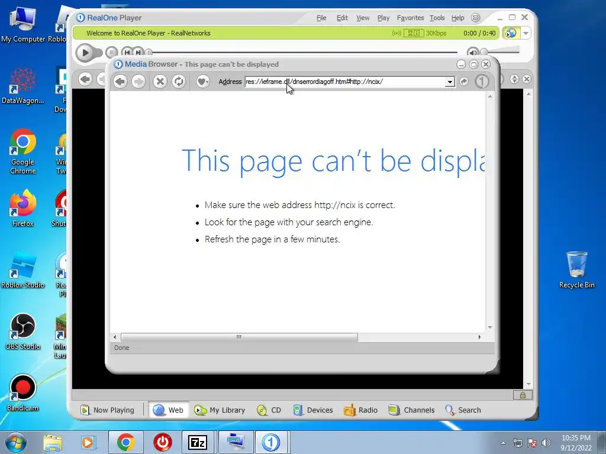
Task: Open the Favorites menu
Action: tap(411, 18)
